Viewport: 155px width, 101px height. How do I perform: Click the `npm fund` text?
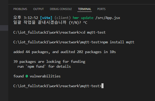pyautogui.click(x=36, y=66)
